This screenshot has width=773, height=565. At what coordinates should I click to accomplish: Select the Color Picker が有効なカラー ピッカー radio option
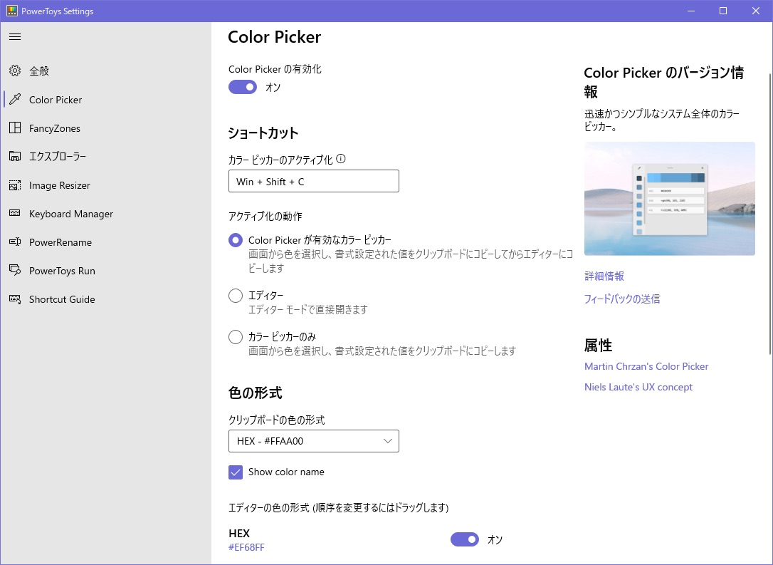click(236, 240)
